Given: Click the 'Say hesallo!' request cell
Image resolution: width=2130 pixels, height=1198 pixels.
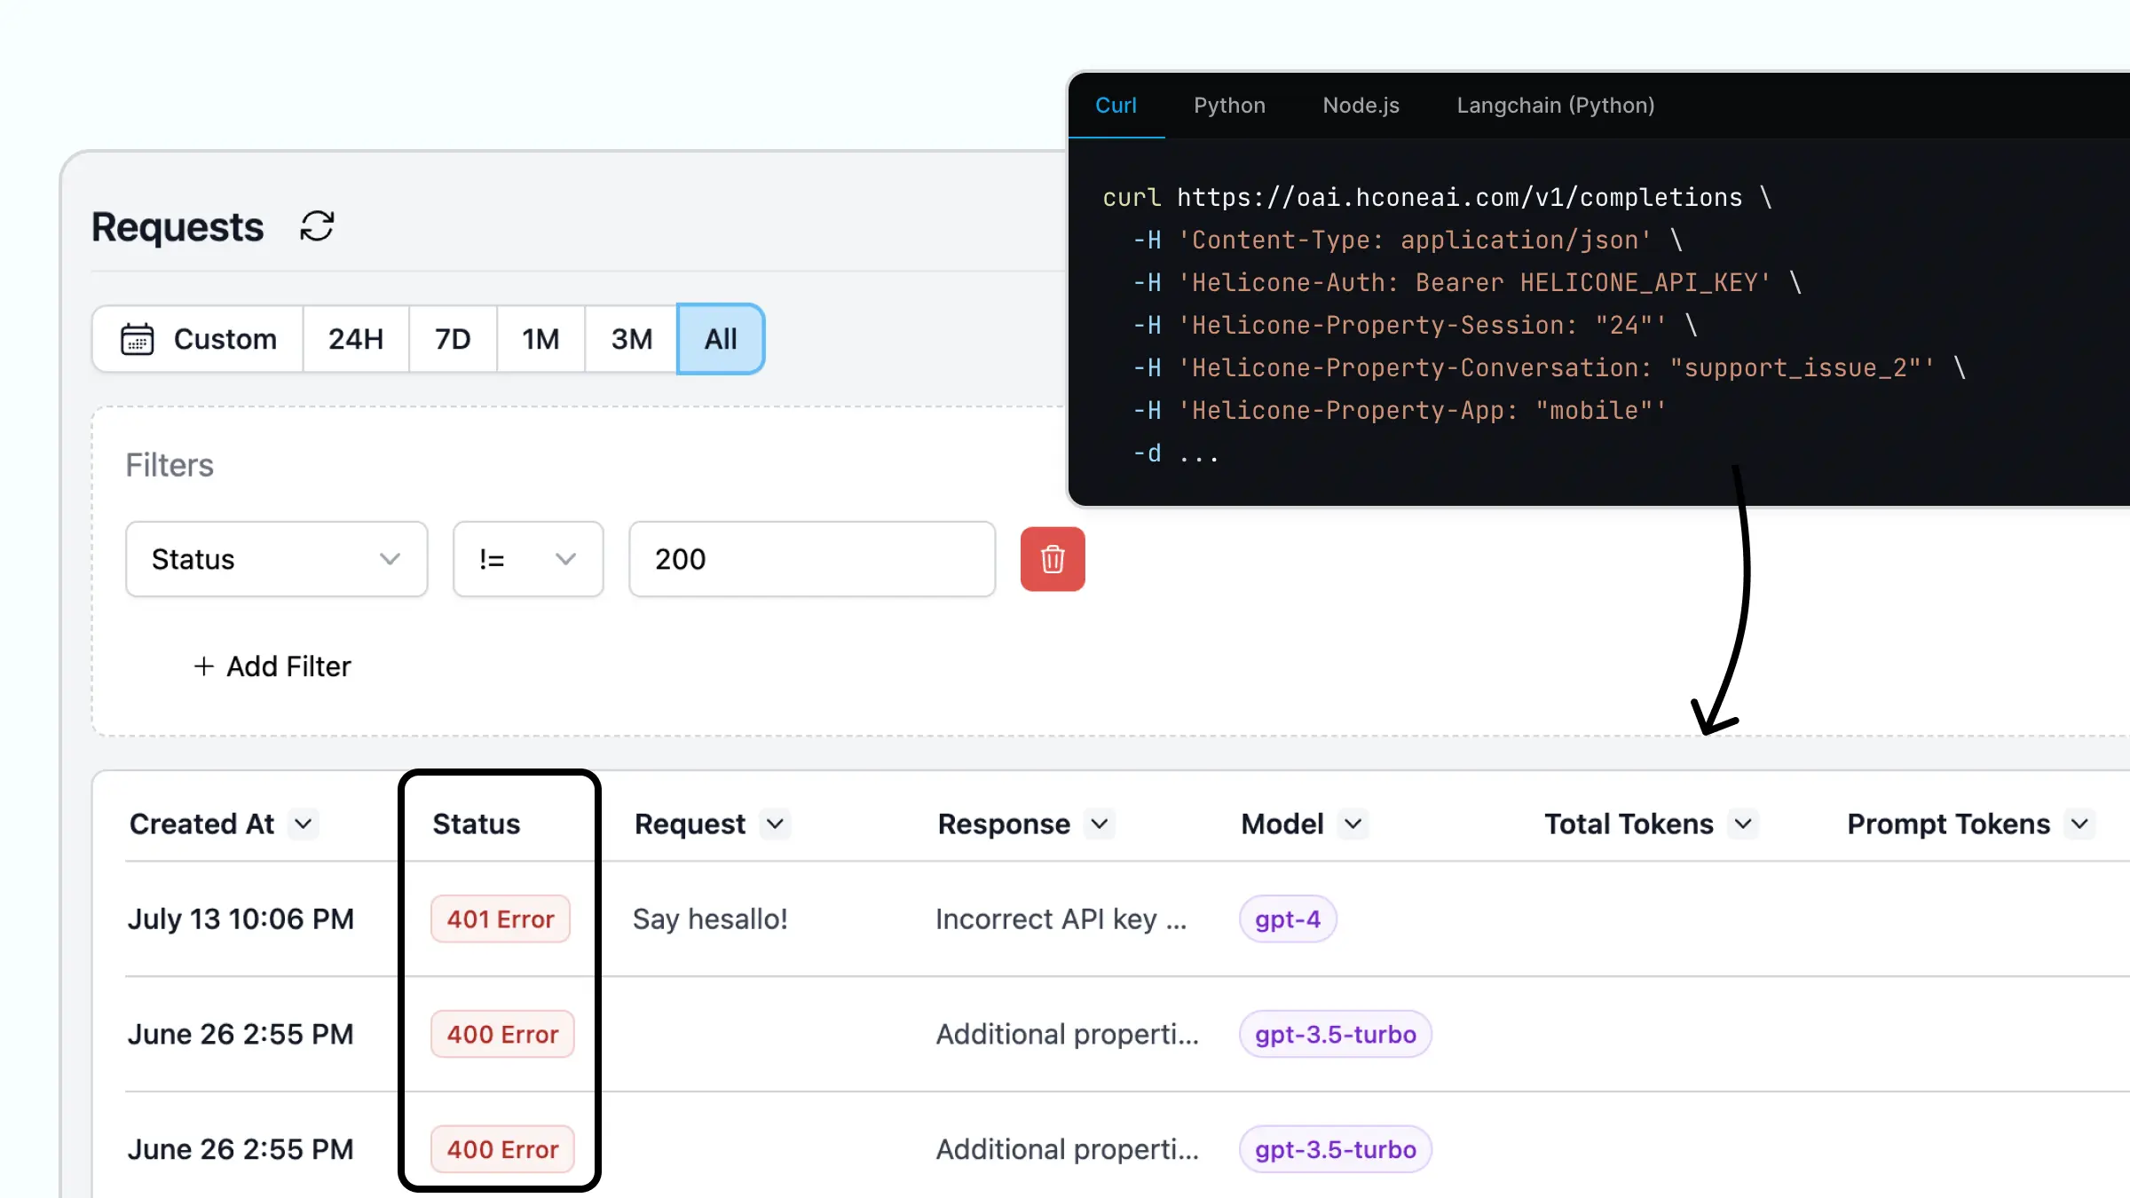Looking at the screenshot, I should pyautogui.click(x=710, y=919).
